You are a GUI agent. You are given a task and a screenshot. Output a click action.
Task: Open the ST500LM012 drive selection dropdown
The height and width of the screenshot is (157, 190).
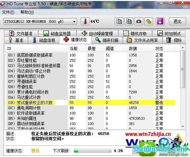pyautogui.click(x=40, y=21)
